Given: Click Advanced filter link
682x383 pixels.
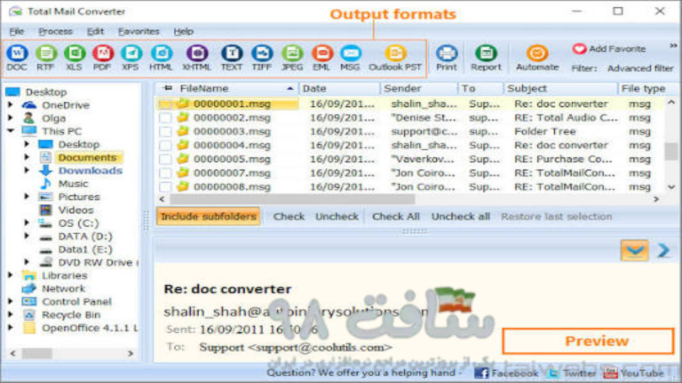Looking at the screenshot, I should pos(640,68).
